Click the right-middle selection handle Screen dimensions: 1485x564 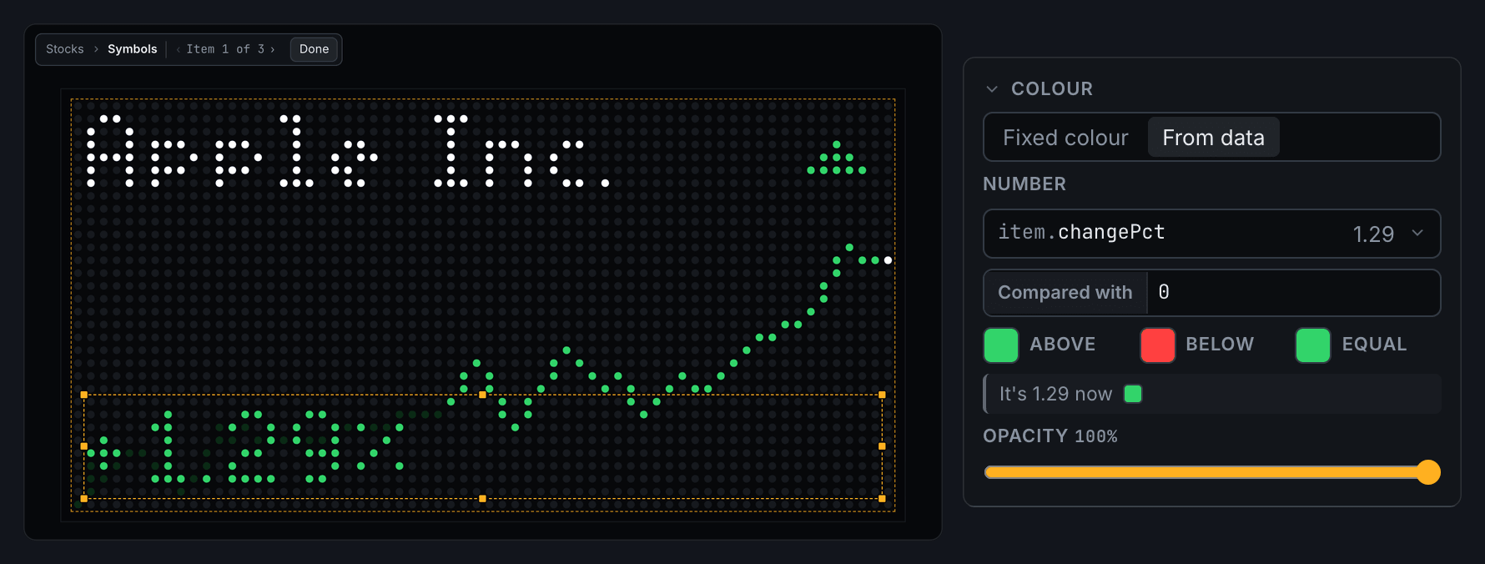pos(882,446)
